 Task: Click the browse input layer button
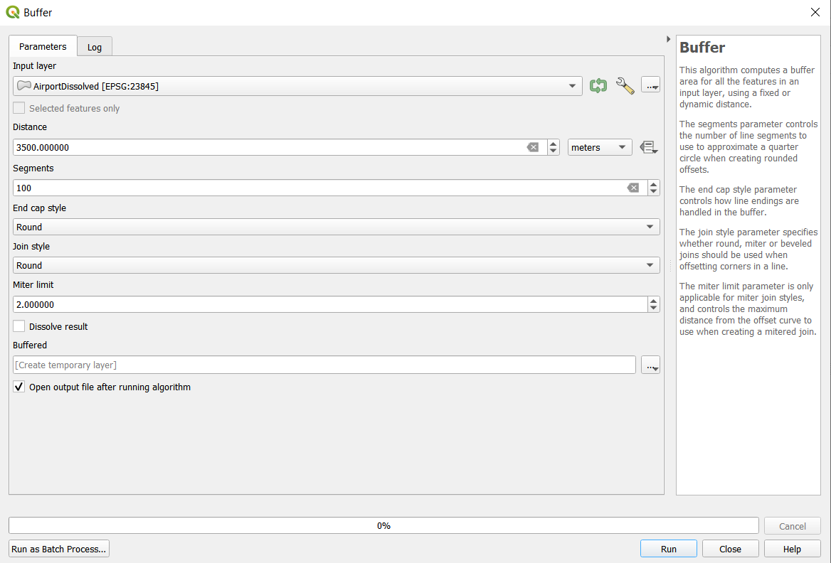coord(650,86)
